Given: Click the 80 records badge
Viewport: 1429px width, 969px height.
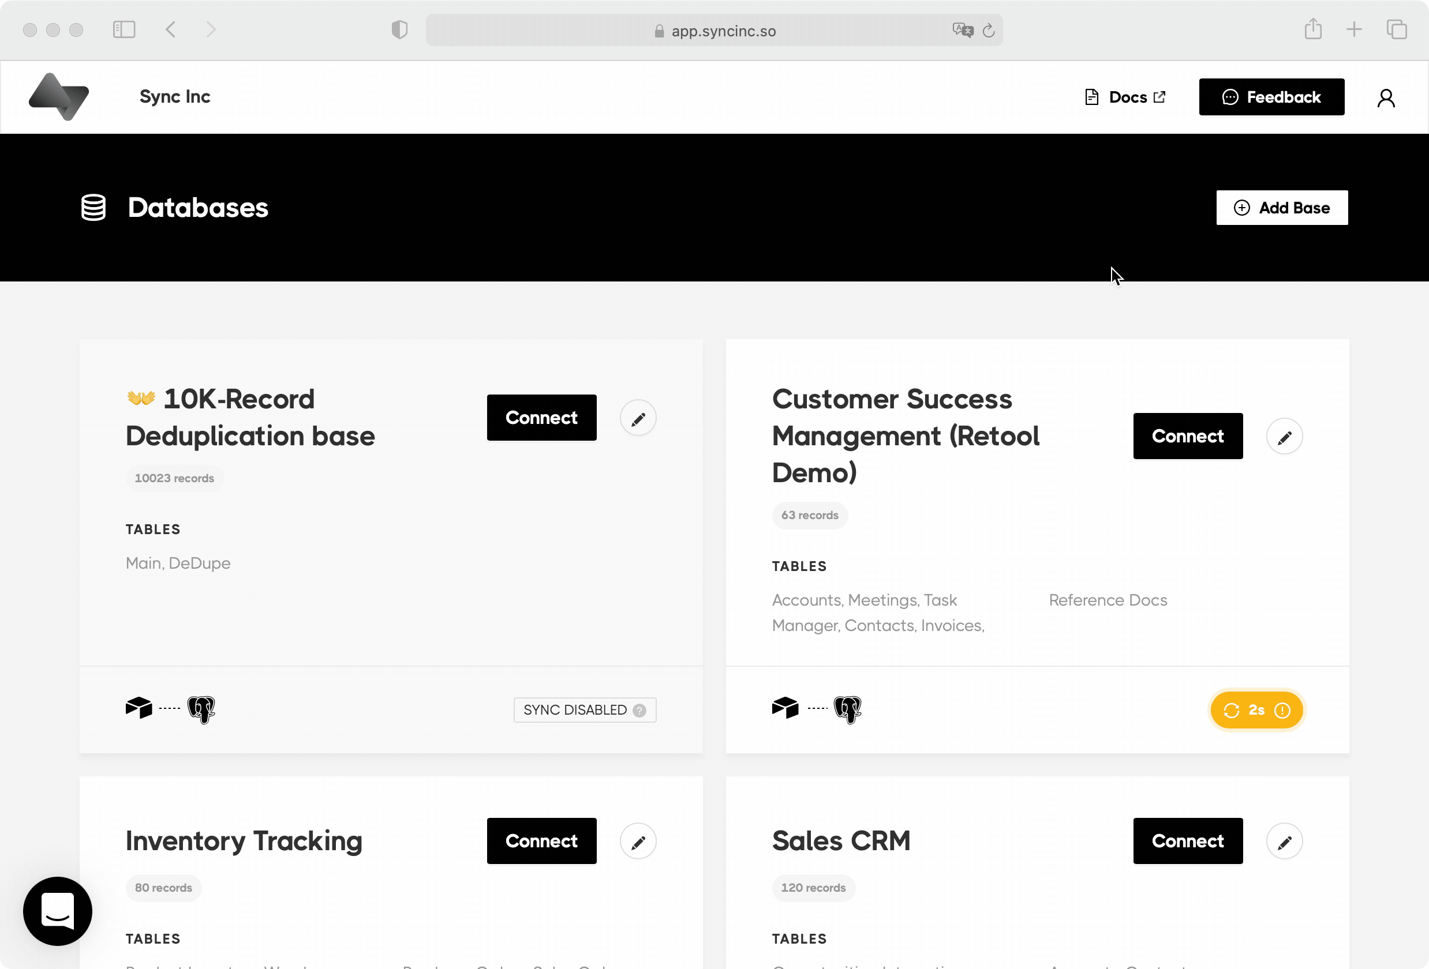Looking at the screenshot, I should pyautogui.click(x=163, y=887).
